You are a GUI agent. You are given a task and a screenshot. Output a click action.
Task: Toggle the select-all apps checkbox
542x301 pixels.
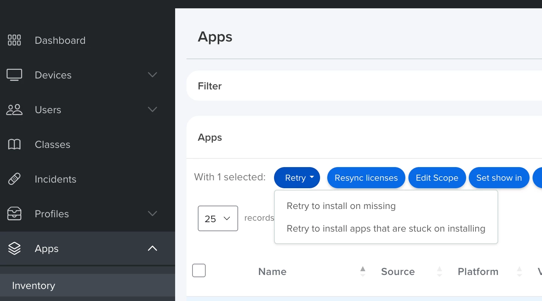199,270
